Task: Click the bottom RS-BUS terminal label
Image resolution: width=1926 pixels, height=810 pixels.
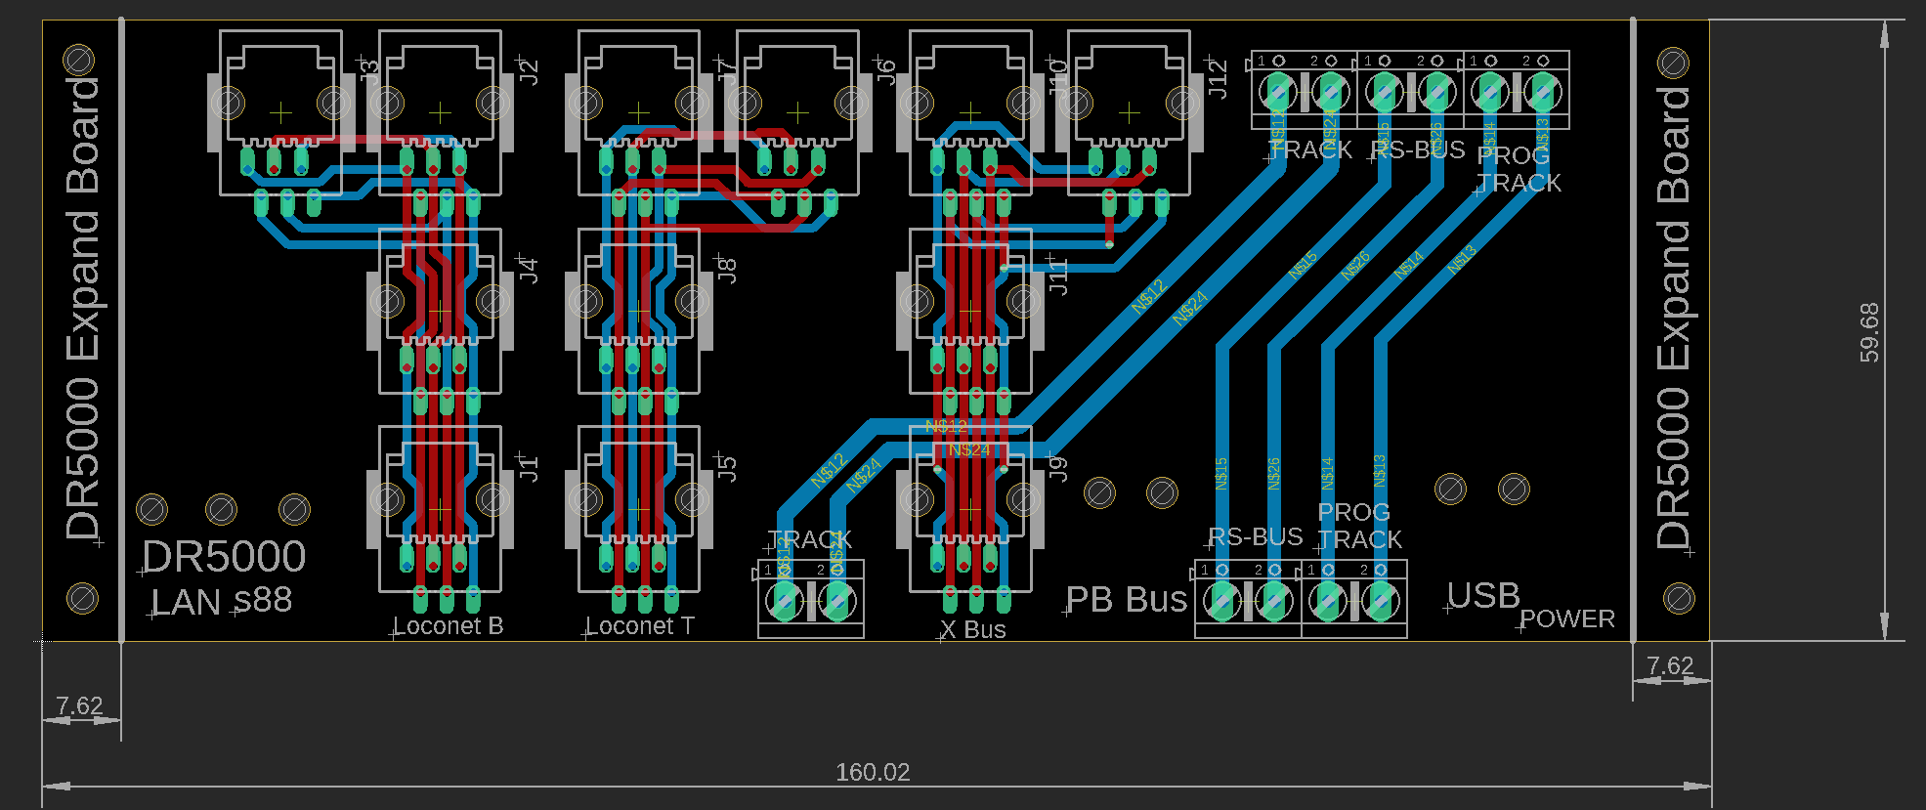Action: pos(1255,536)
